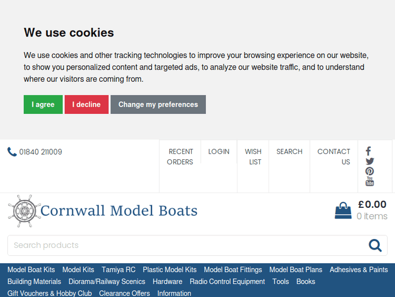Select the Tools category
This screenshot has height=297, width=395.
click(281, 282)
